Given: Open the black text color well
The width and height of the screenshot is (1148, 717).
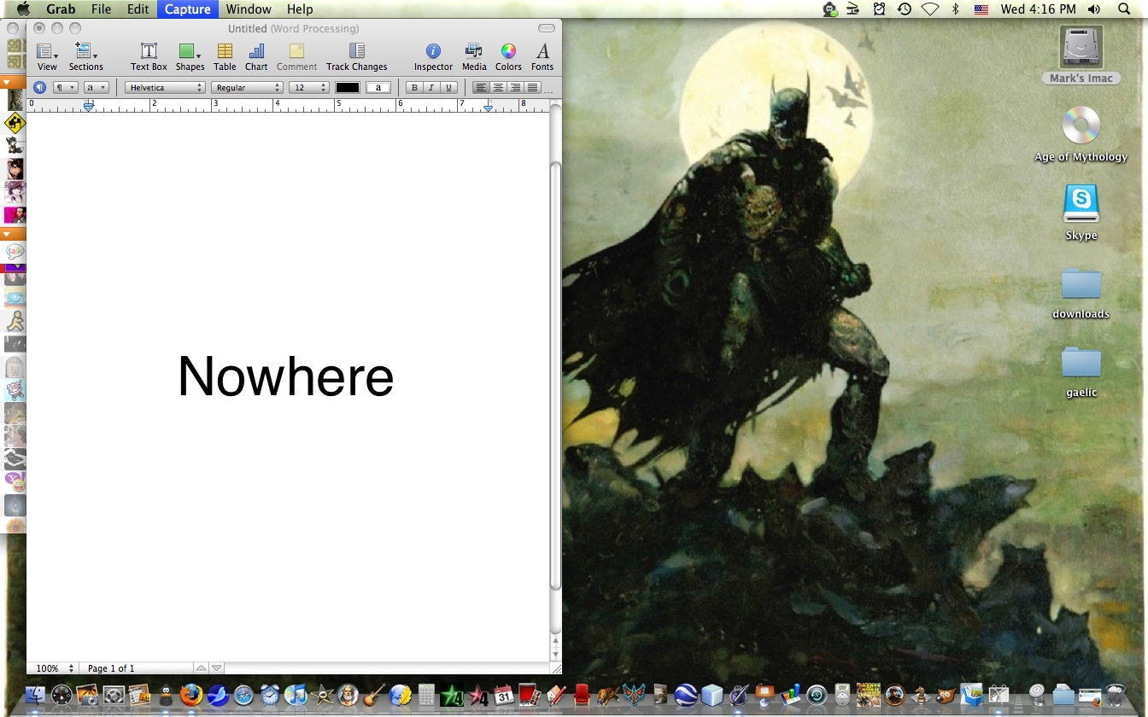Looking at the screenshot, I should [x=348, y=87].
